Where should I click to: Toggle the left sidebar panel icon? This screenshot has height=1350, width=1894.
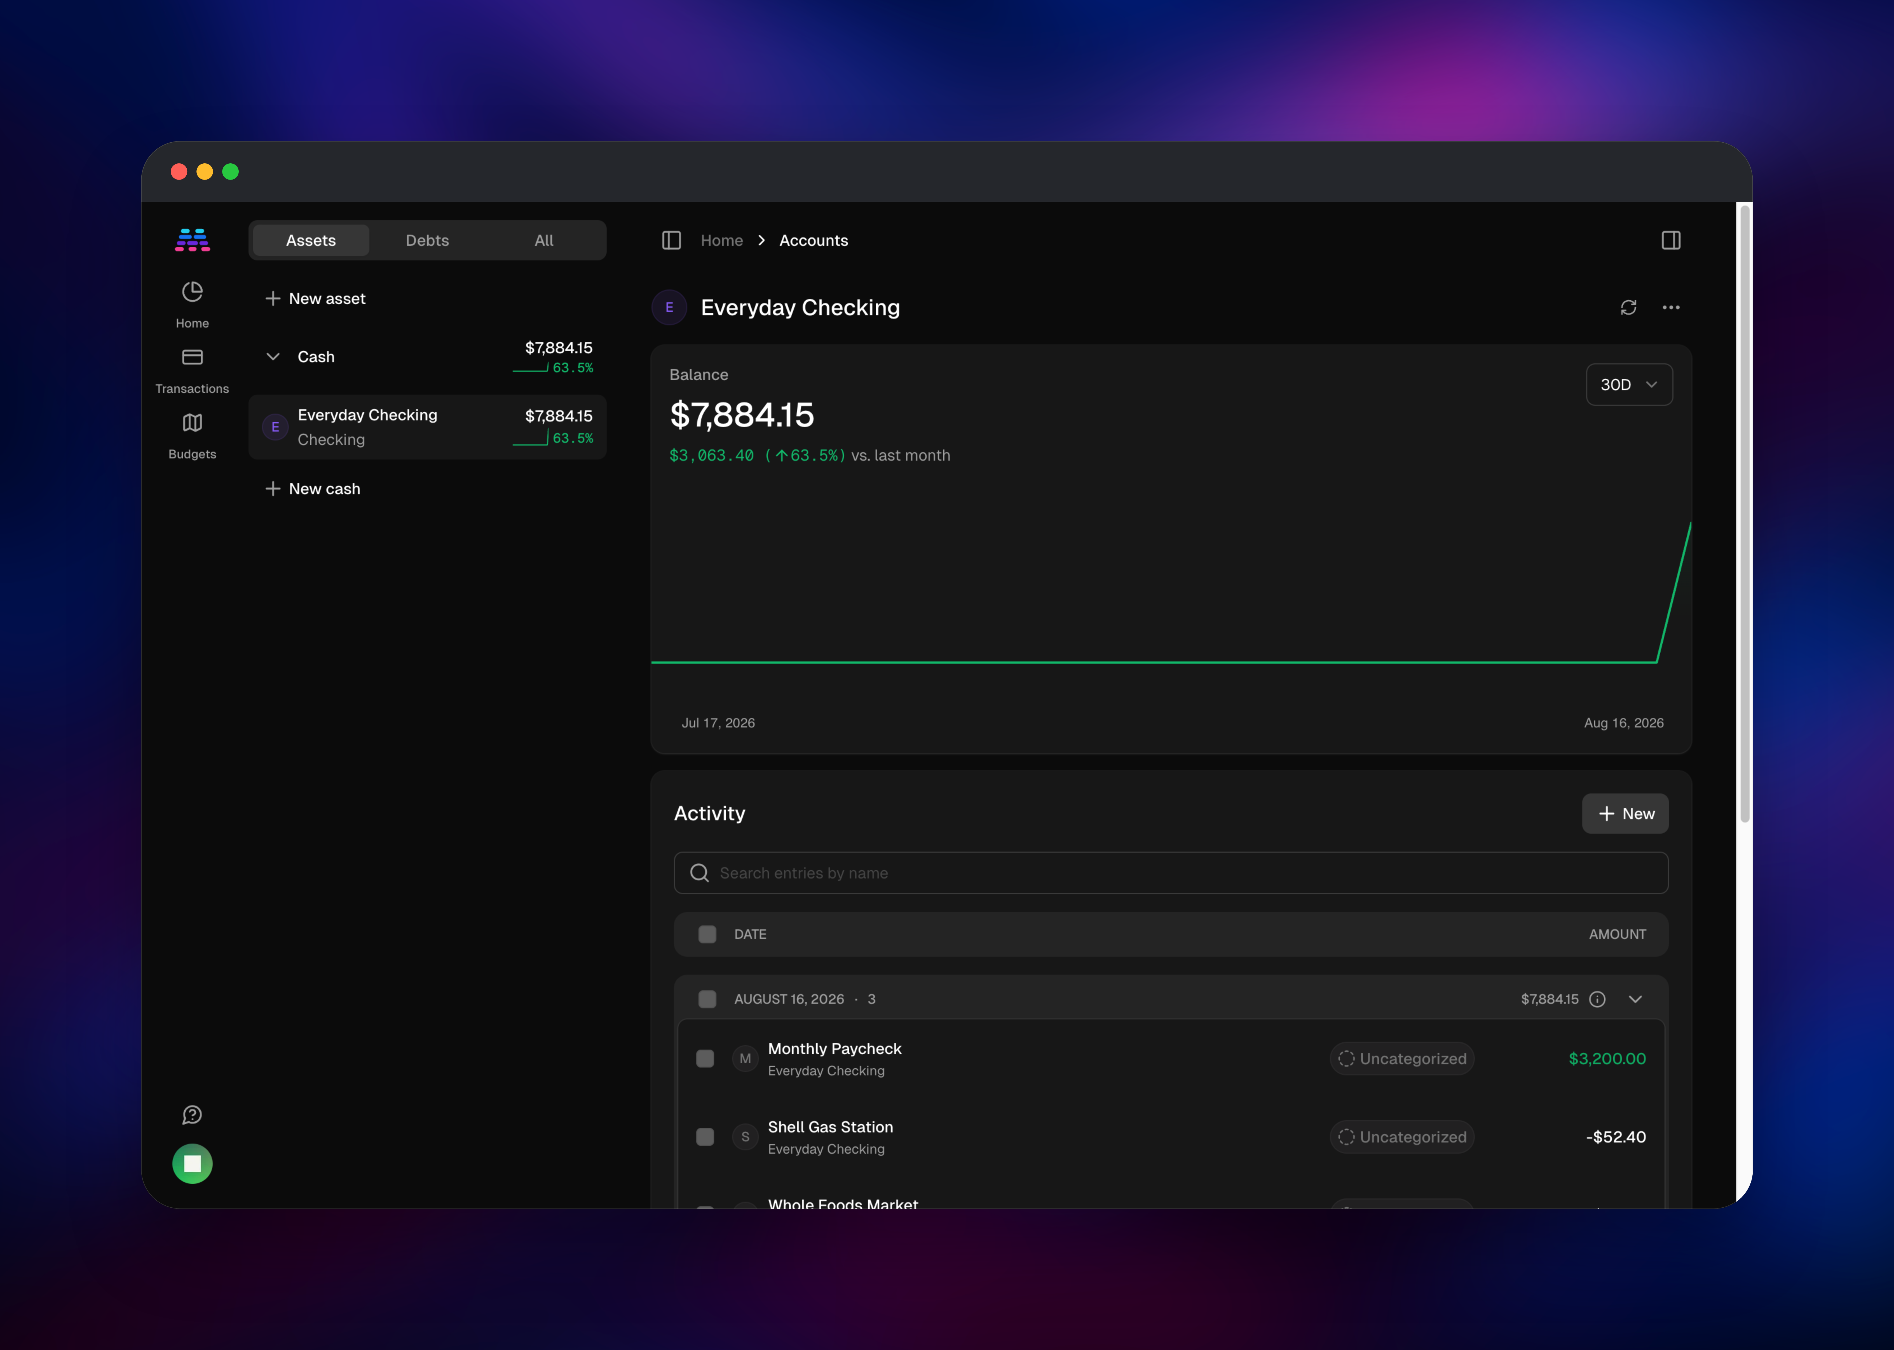pos(671,240)
